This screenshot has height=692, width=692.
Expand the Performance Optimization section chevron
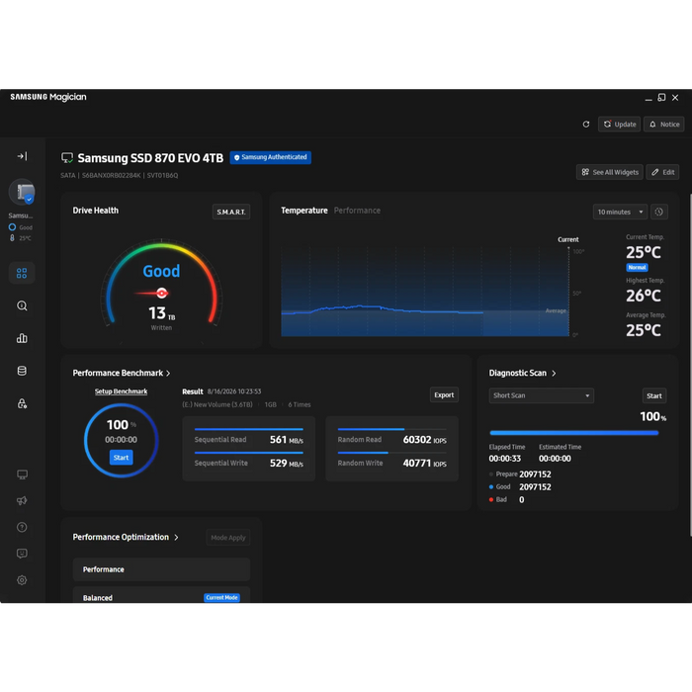[177, 538]
